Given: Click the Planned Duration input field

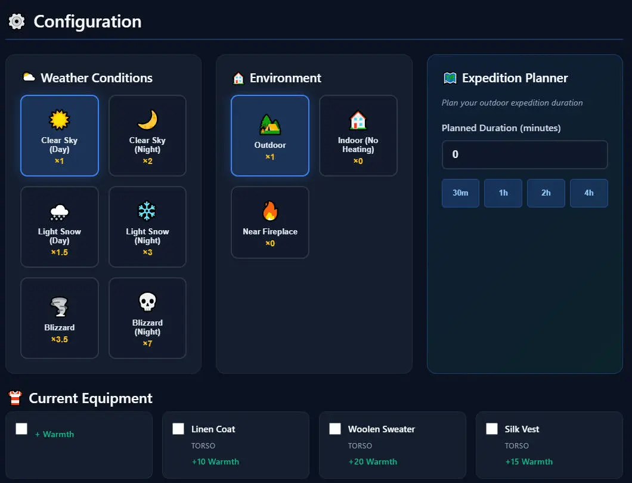Looking at the screenshot, I should (524, 154).
